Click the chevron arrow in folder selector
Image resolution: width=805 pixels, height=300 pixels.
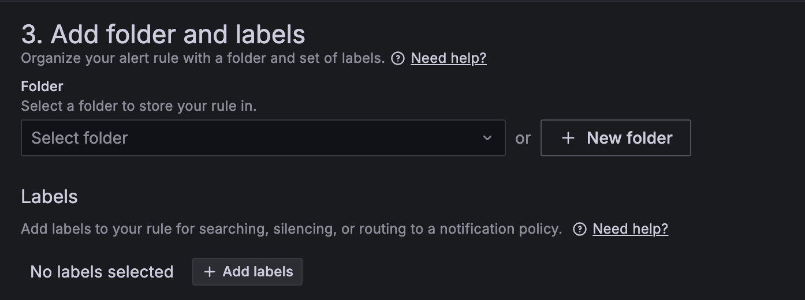(487, 138)
